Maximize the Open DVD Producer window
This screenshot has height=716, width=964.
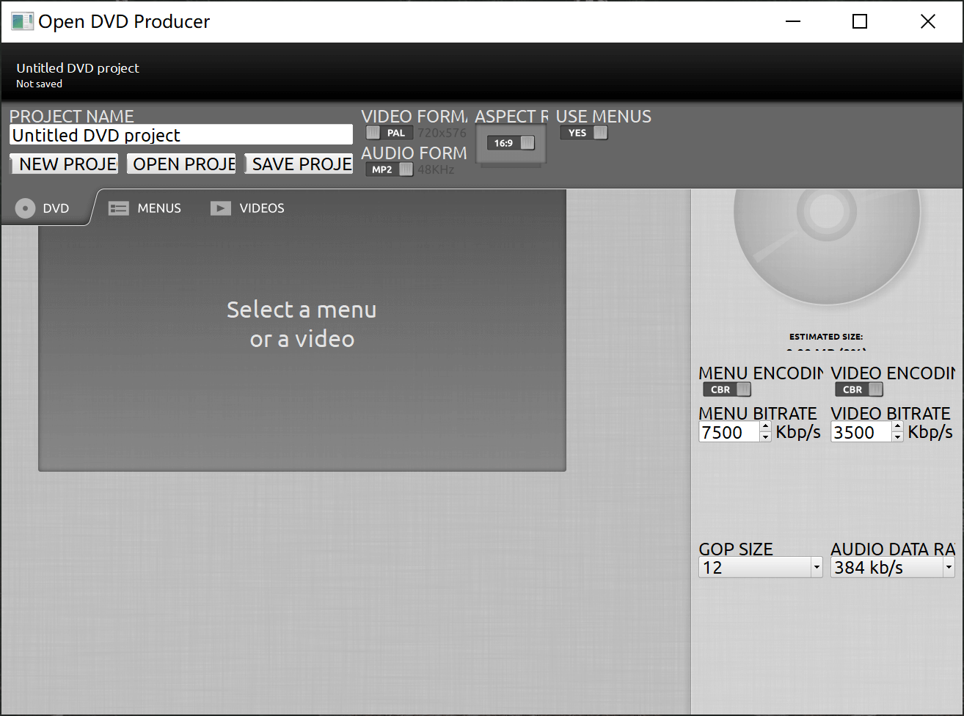click(860, 21)
